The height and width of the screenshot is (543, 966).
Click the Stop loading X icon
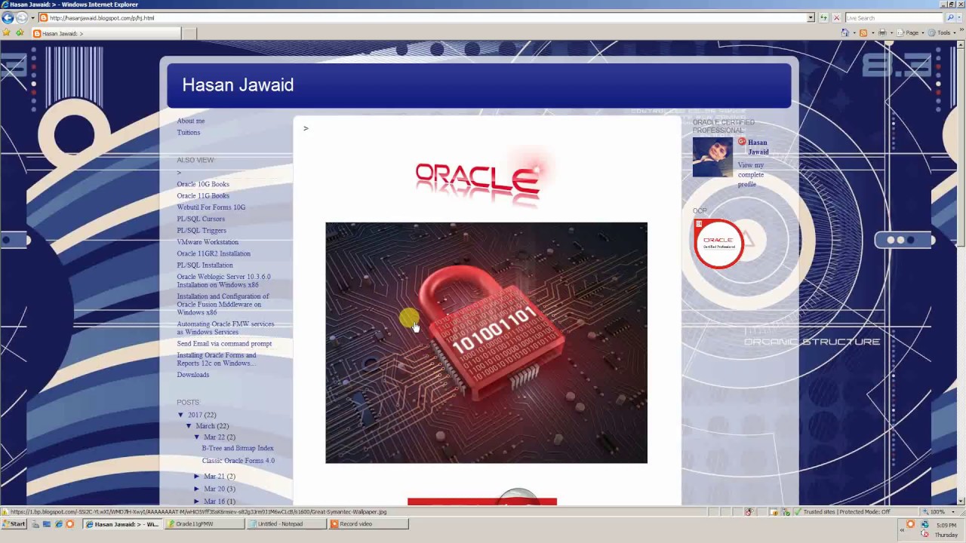836,17
